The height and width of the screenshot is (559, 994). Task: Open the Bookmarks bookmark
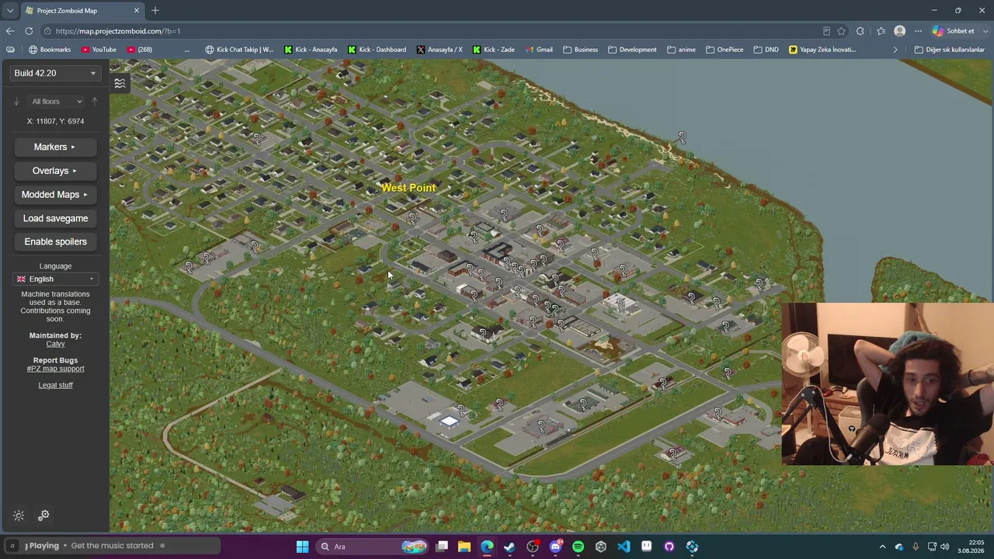point(50,50)
